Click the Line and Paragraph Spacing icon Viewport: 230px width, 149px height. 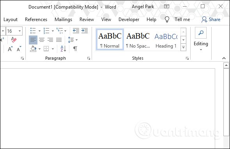pos(71,40)
